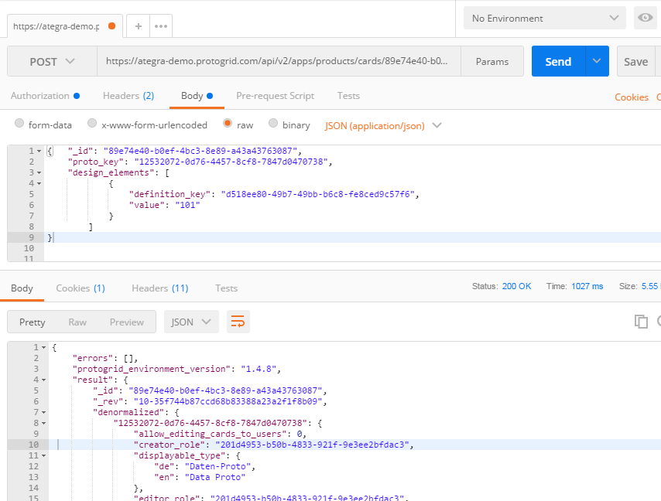661x501 pixels.
Task: Open the response Headers (11) tab
Action: click(x=159, y=288)
